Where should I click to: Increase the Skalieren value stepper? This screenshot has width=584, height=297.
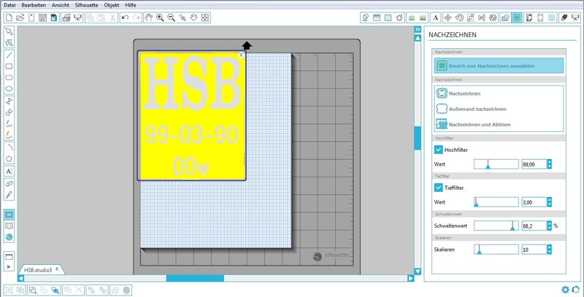(x=549, y=247)
